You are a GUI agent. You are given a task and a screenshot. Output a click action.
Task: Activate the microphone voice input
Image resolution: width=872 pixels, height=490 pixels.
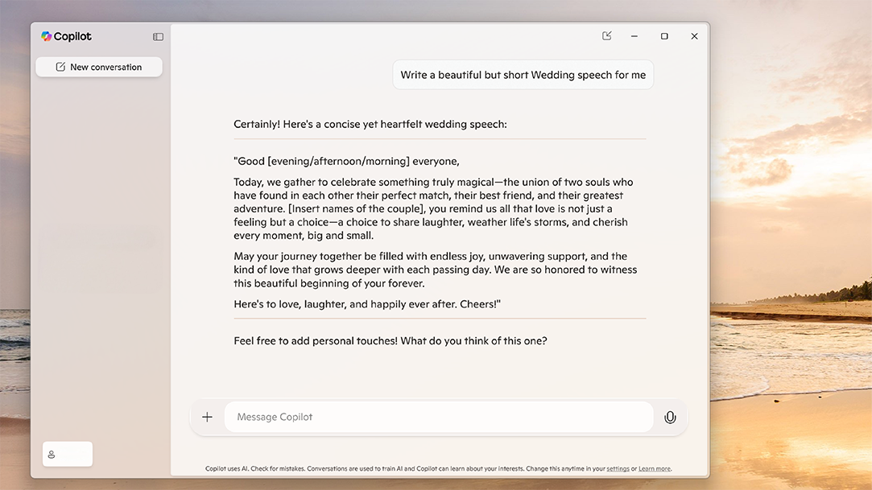[x=669, y=417]
